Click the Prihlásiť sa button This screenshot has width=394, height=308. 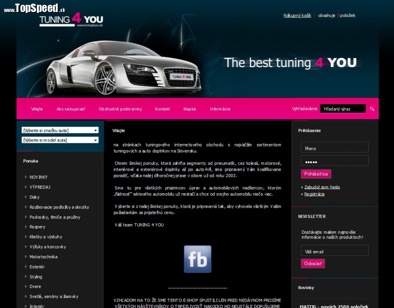[316, 174]
